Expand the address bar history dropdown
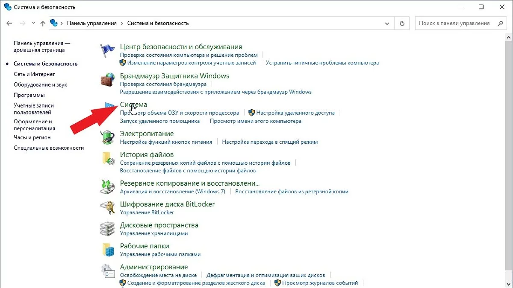The image size is (513, 288). (x=387, y=23)
